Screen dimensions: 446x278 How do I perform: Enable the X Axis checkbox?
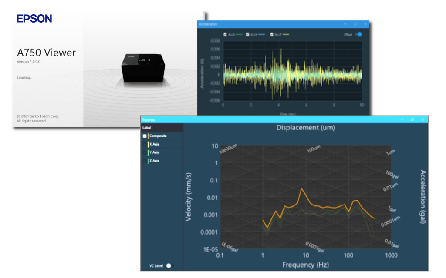(x=145, y=144)
